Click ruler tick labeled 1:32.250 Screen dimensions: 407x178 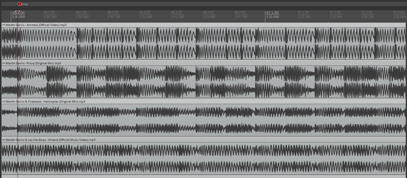304,17
